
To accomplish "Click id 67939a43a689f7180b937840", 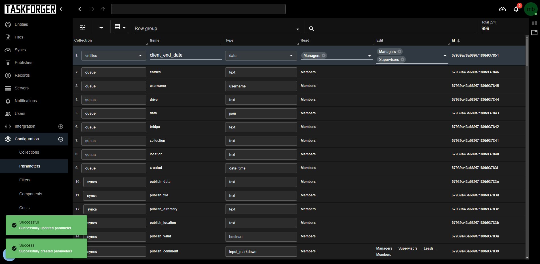I will (475, 154).
